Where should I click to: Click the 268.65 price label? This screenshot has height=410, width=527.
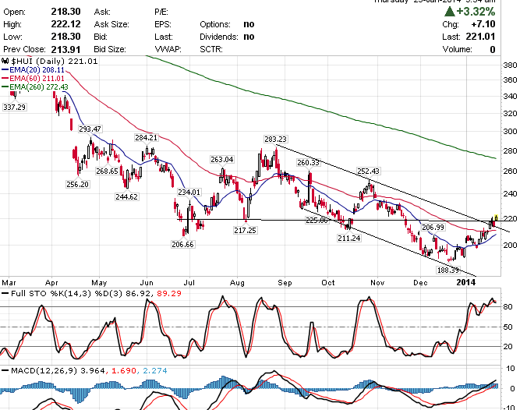(107, 171)
